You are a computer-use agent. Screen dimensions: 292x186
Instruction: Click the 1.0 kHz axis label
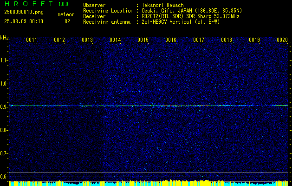tap(4, 84)
